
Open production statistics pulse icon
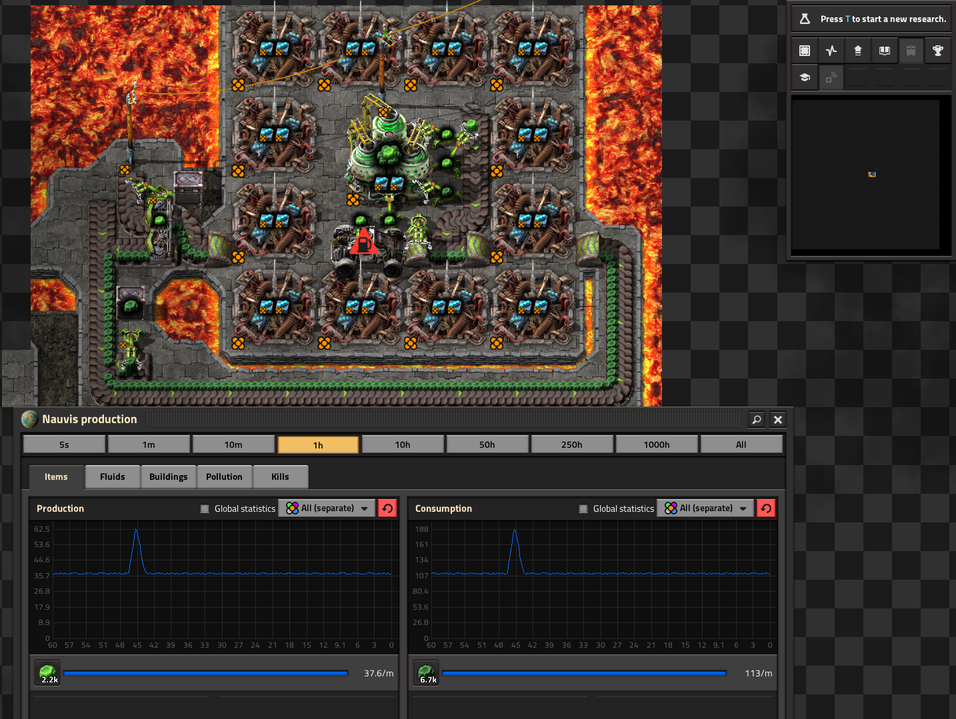831,51
